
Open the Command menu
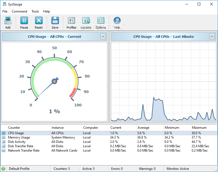pyautogui.click(x=19, y=11)
